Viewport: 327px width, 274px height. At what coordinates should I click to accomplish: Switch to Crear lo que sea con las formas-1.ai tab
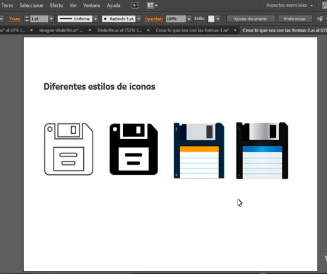(192, 30)
